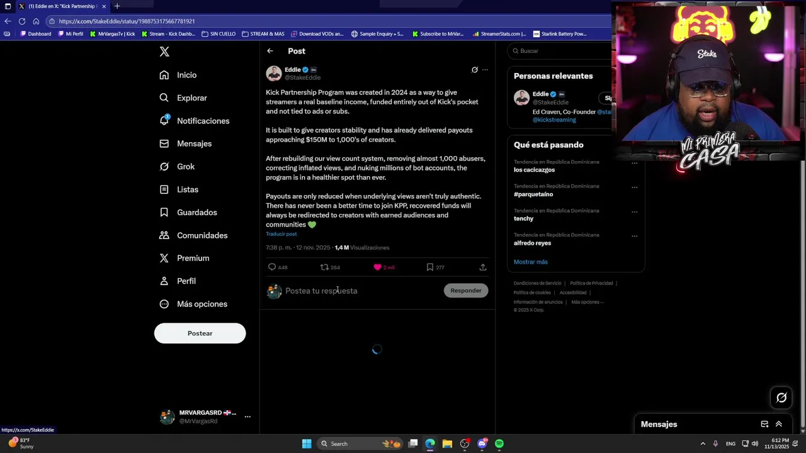Open Premium in sidebar
The height and width of the screenshot is (453, 806).
184,258
